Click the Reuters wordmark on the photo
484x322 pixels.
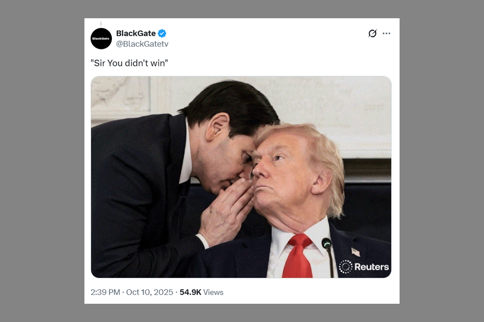372,267
